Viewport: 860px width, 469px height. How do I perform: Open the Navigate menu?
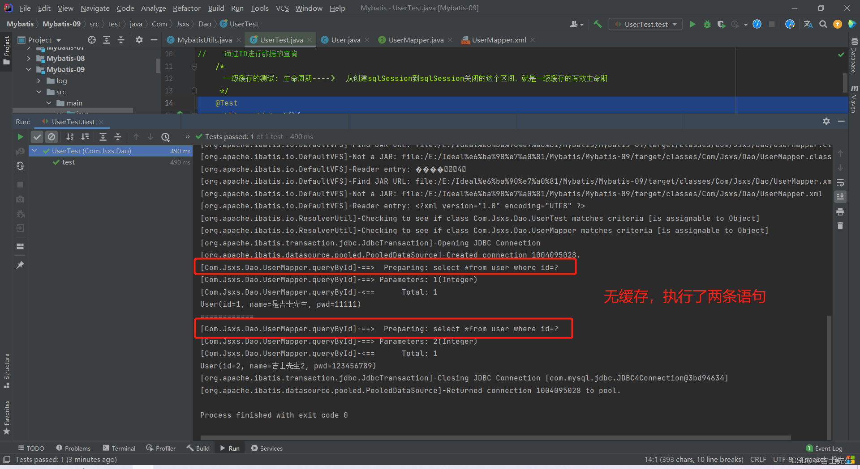point(95,8)
